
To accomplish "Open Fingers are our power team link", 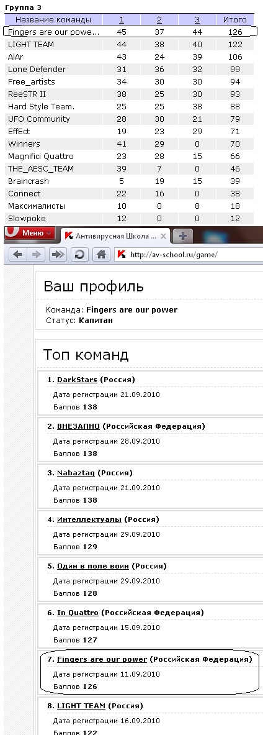I will (x=102, y=659).
